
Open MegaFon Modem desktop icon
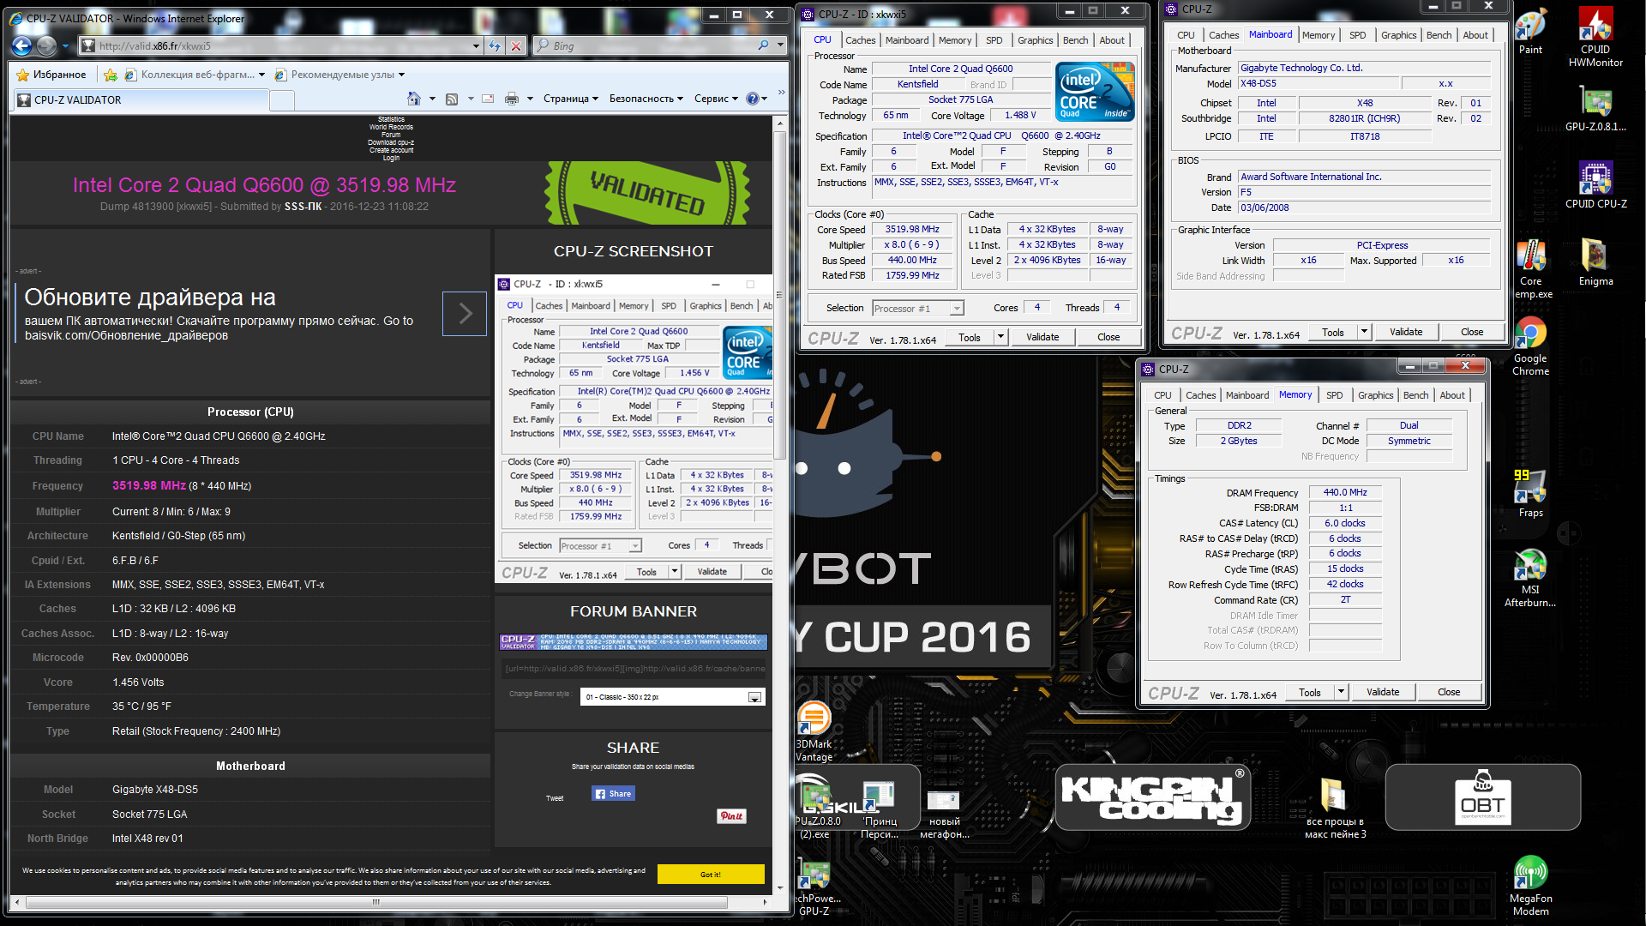[1530, 887]
